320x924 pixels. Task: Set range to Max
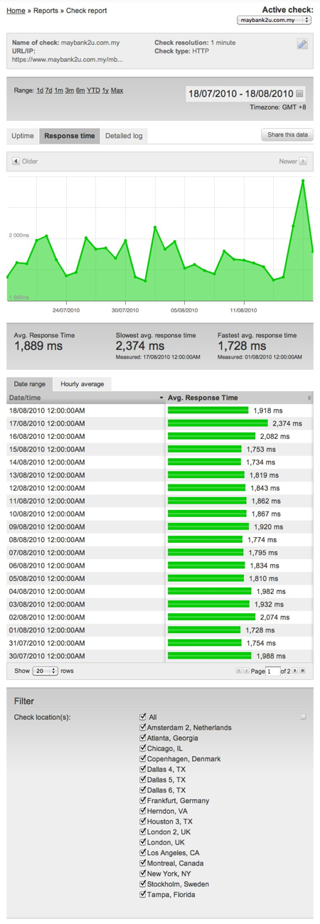point(117,90)
